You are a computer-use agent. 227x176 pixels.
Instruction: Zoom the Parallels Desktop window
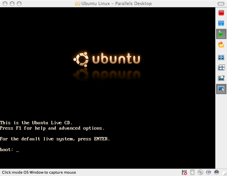point(19,4)
